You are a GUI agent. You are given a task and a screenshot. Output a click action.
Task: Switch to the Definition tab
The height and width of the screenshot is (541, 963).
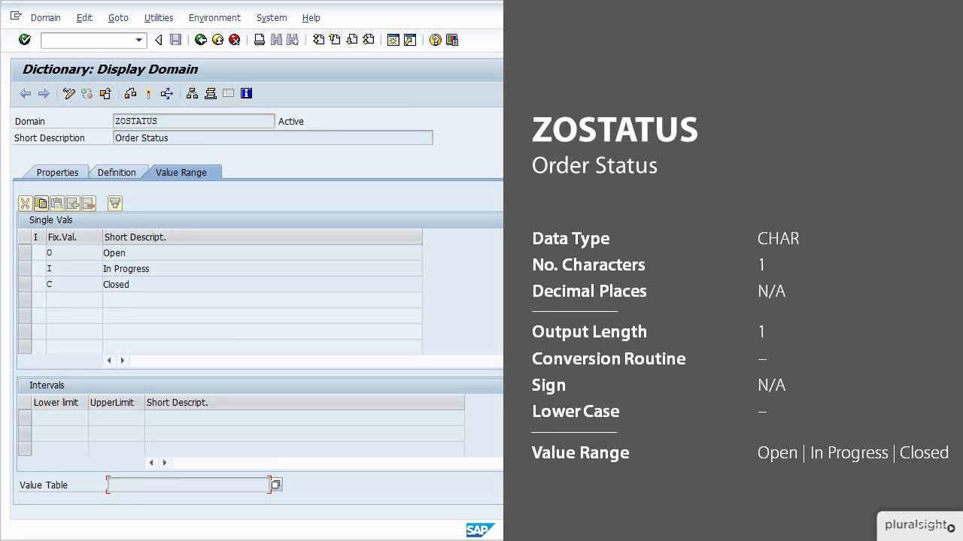pyautogui.click(x=117, y=172)
